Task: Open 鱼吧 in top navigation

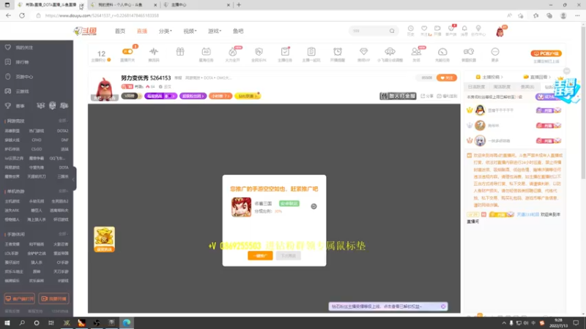Action: 238,31
